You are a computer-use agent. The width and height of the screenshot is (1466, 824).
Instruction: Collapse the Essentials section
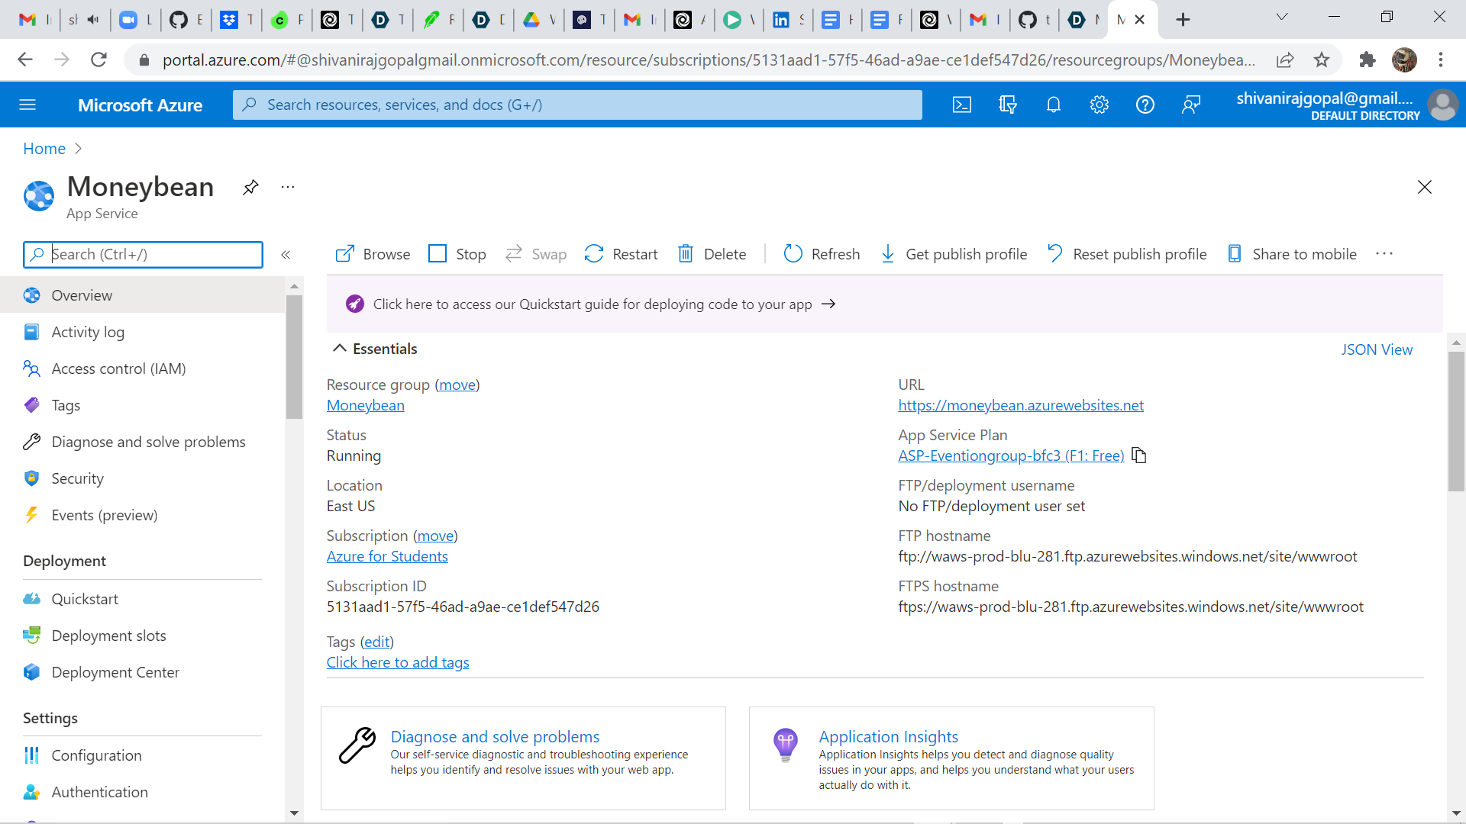(340, 349)
